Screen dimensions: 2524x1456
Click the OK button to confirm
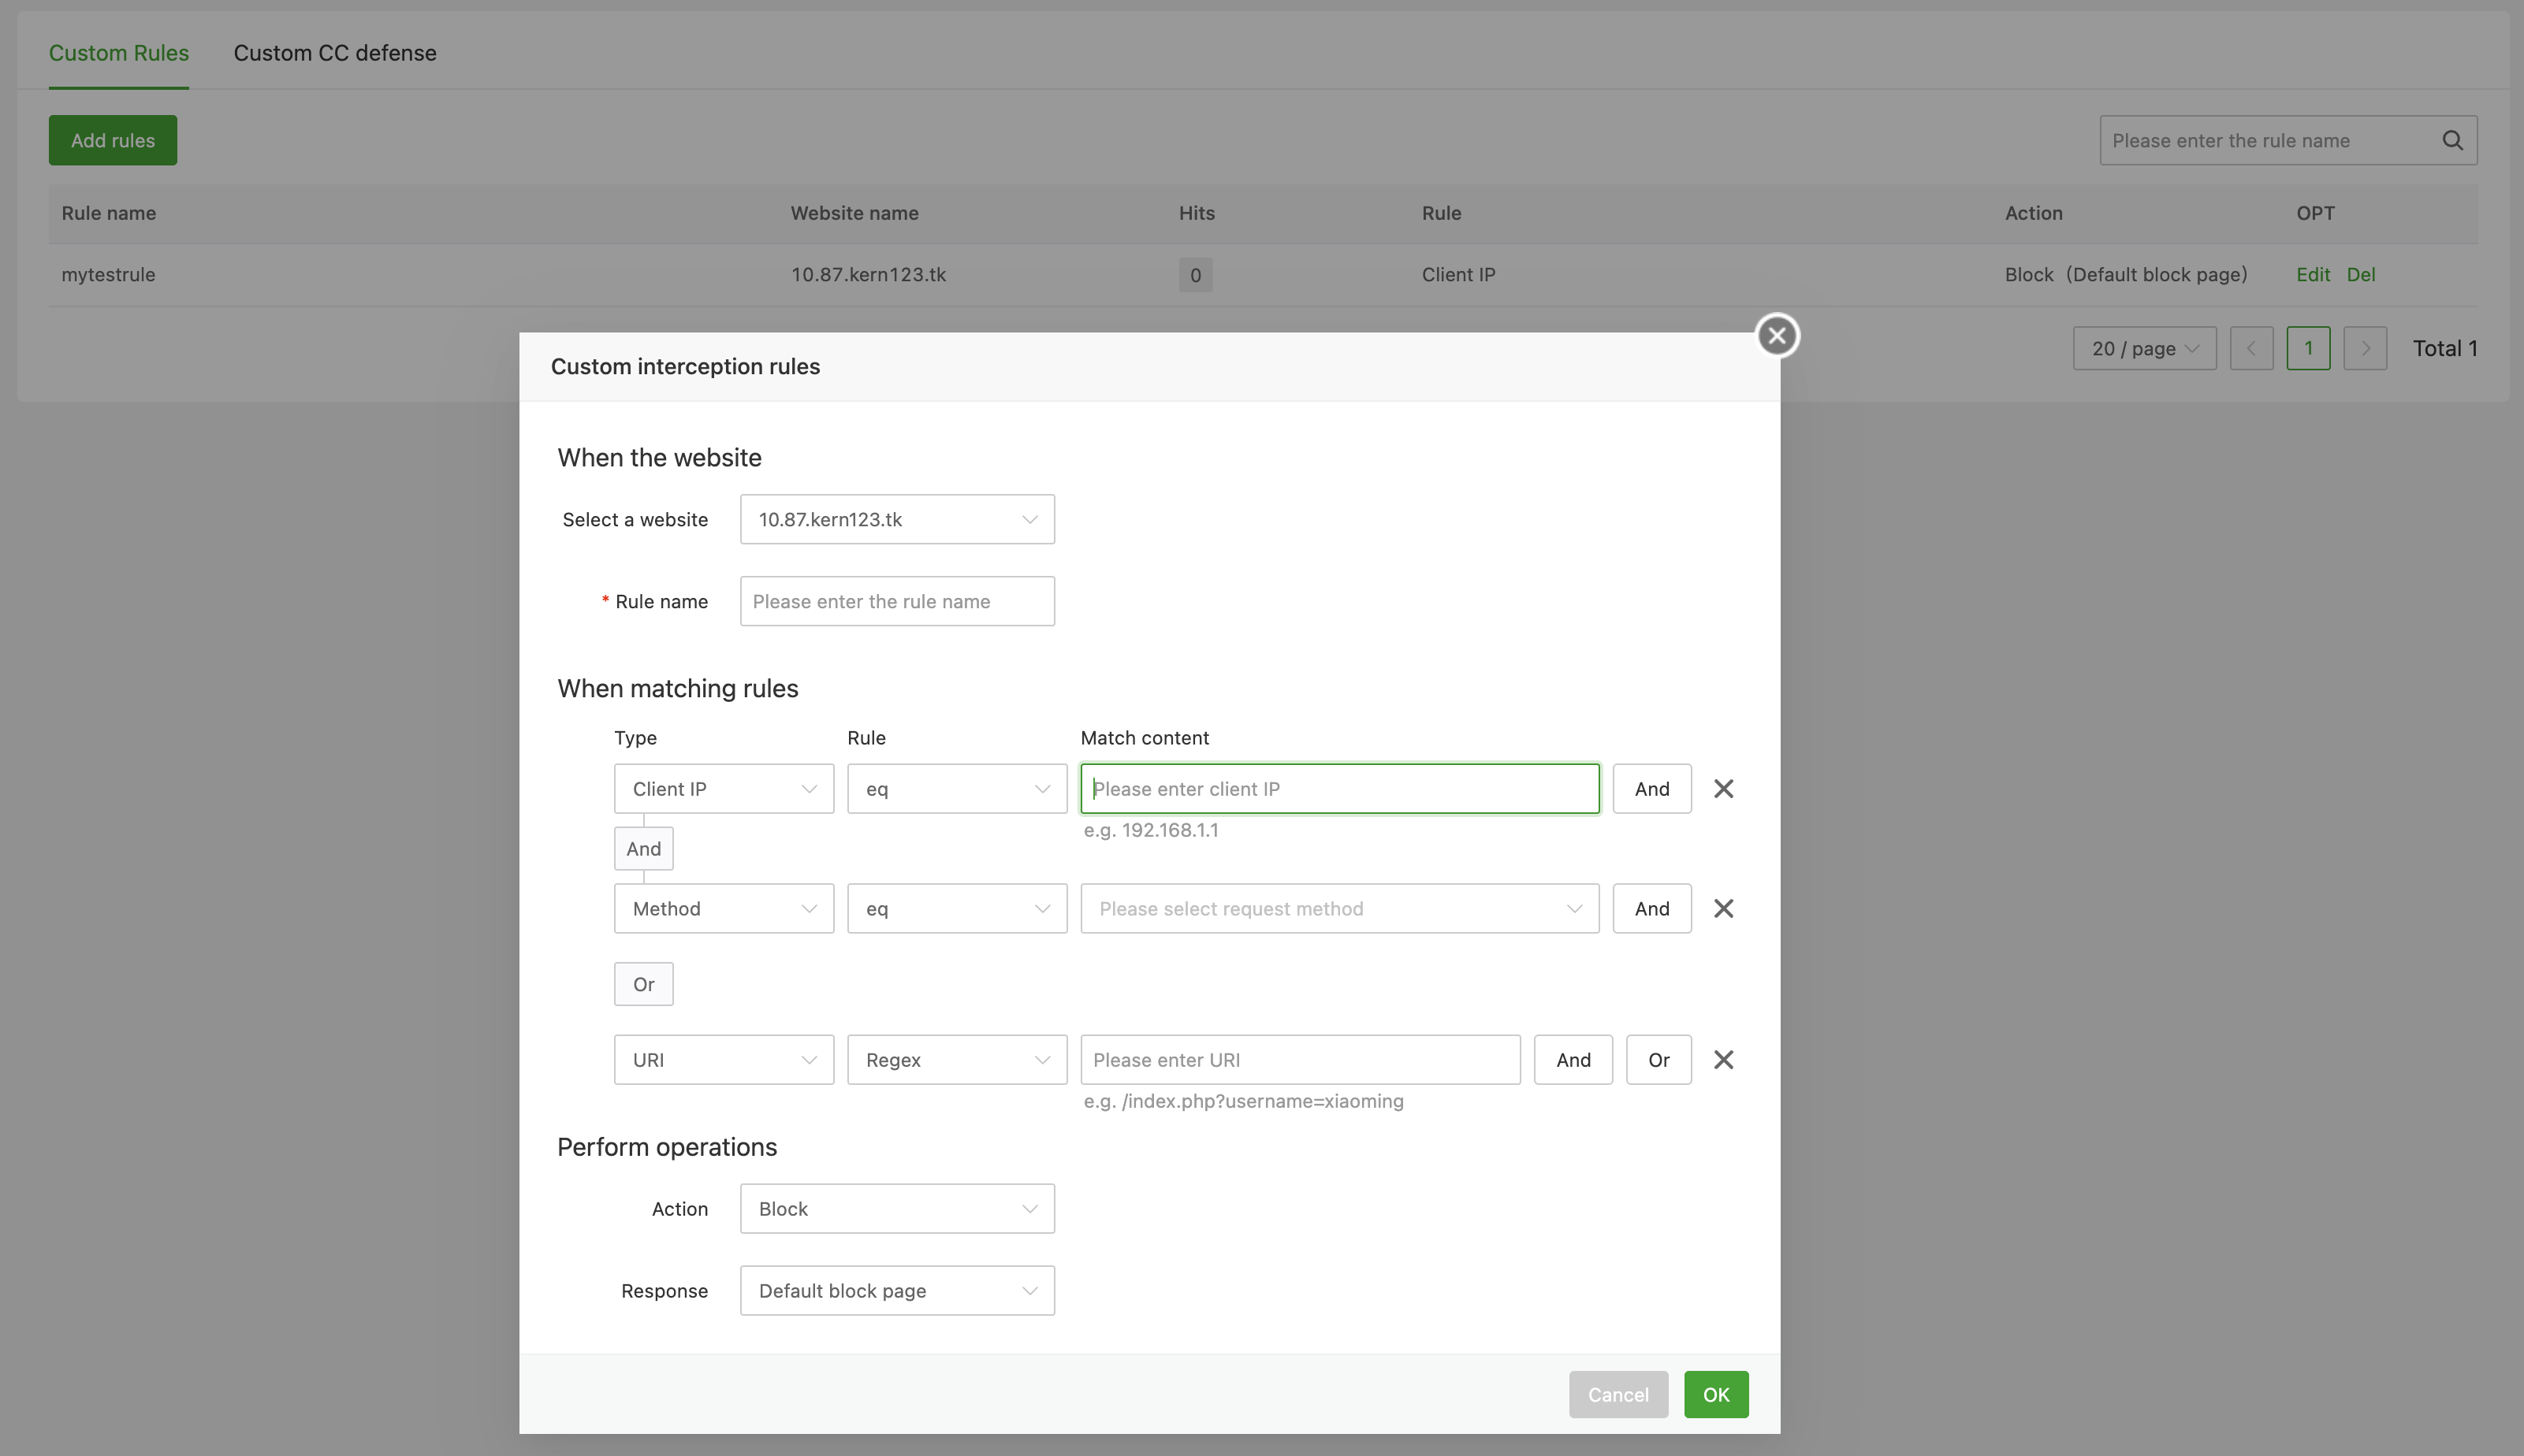click(1714, 1395)
